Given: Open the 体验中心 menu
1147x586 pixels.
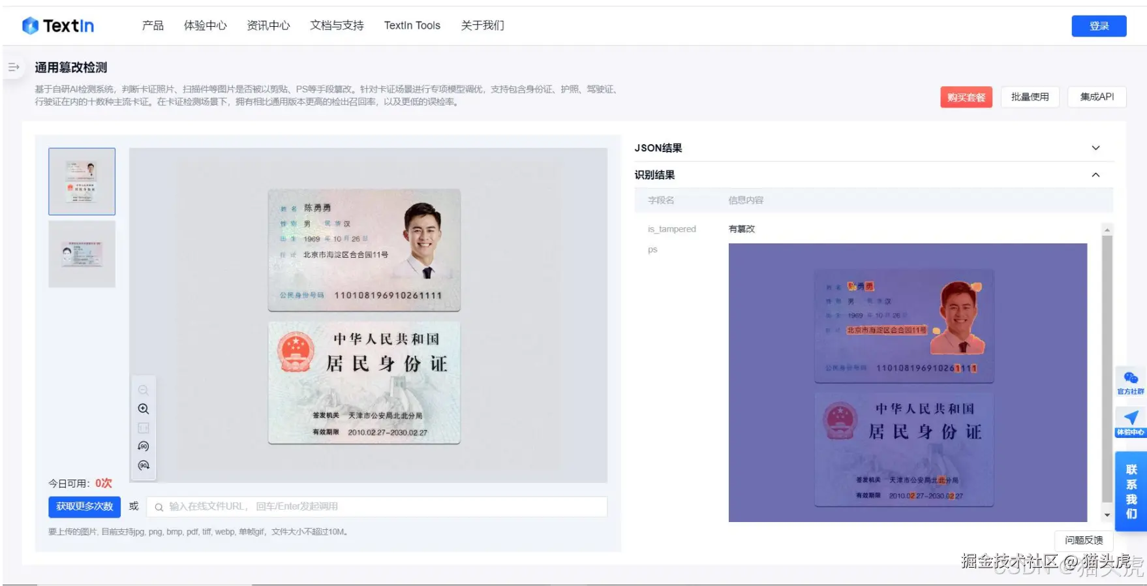Looking at the screenshot, I should [x=206, y=25].
